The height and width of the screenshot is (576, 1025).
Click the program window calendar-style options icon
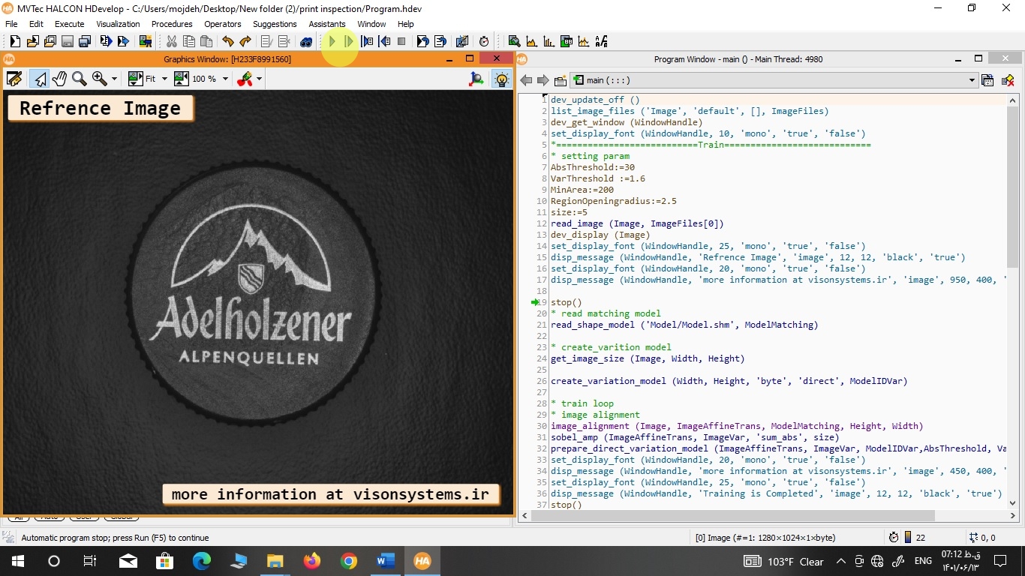[x=987, y=80]
